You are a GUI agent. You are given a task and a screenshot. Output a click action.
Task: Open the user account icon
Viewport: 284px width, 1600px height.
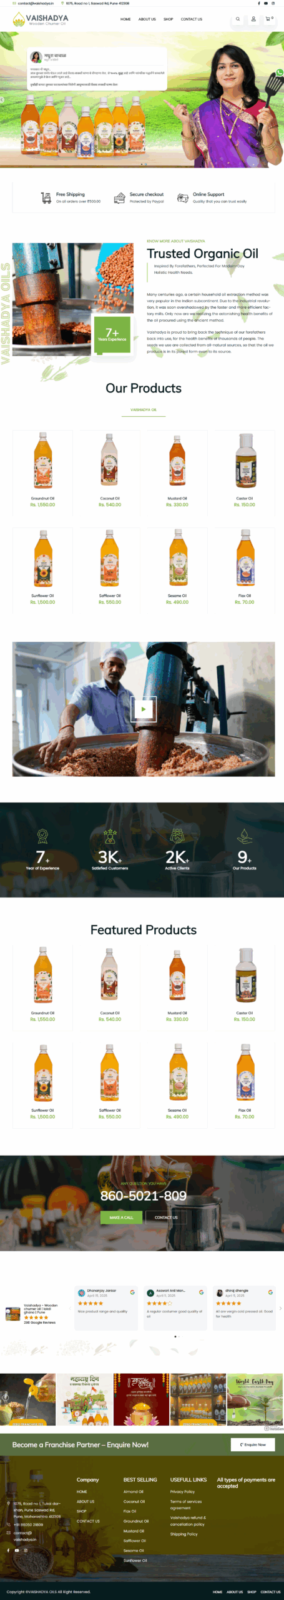pyautogui.click(x=253, y=19)
